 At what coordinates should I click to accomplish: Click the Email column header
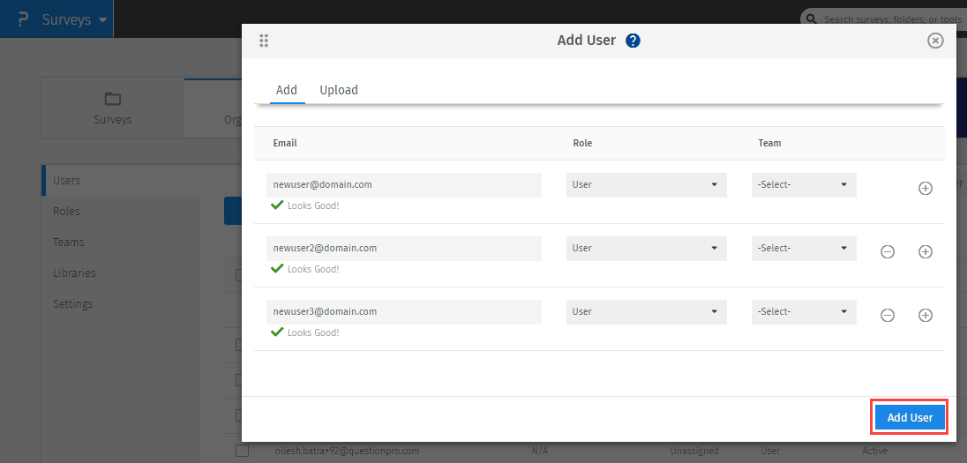pos(285,143)
